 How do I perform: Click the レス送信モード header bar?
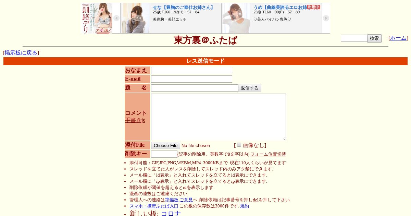(x=206, y=61)
